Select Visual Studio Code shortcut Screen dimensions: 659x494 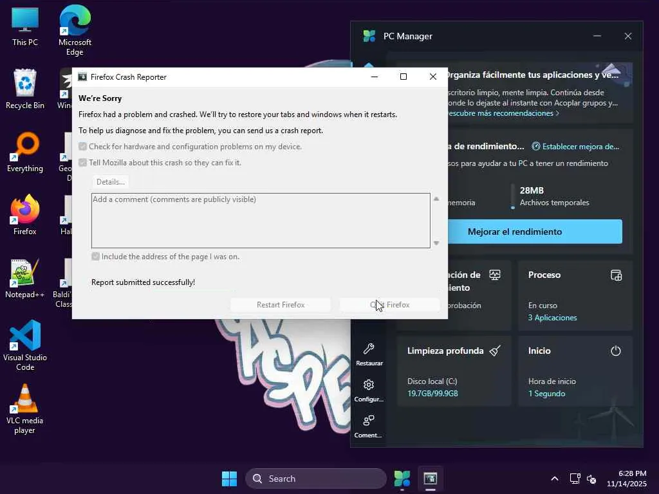pos(25,345)
